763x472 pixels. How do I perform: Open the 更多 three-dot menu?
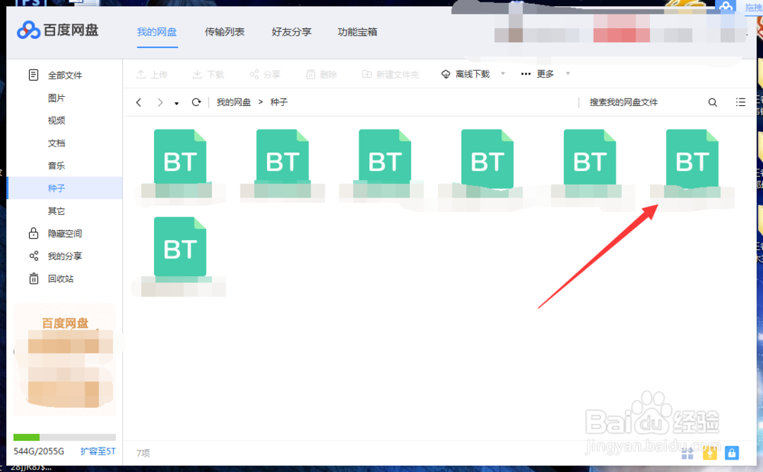pyautogui.click(x=537, y=74)
